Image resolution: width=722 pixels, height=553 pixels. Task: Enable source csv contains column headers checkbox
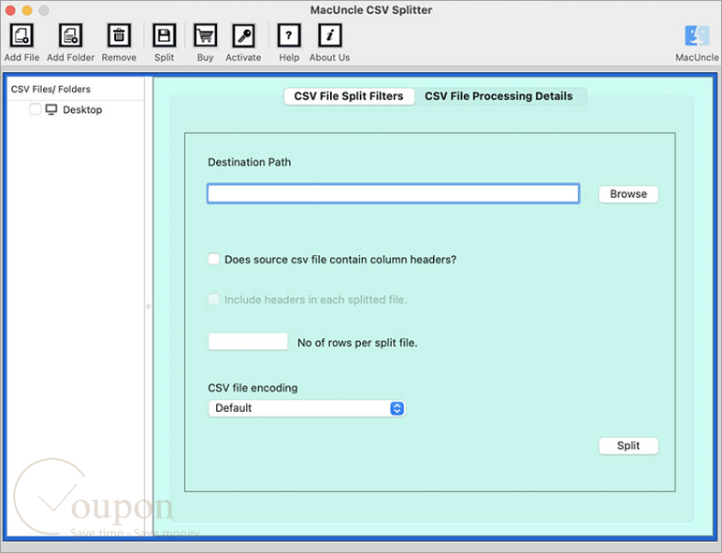click(213, 259)
